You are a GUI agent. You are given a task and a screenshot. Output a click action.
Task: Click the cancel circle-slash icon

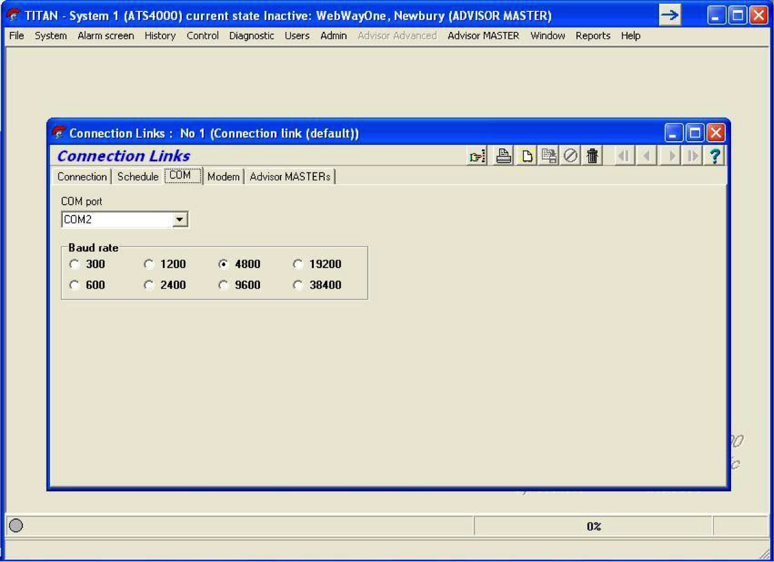(x=571, y=156)
